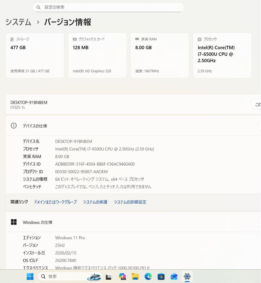
Task: Open Outlook from the taskbar
Action: coord(174,276)
